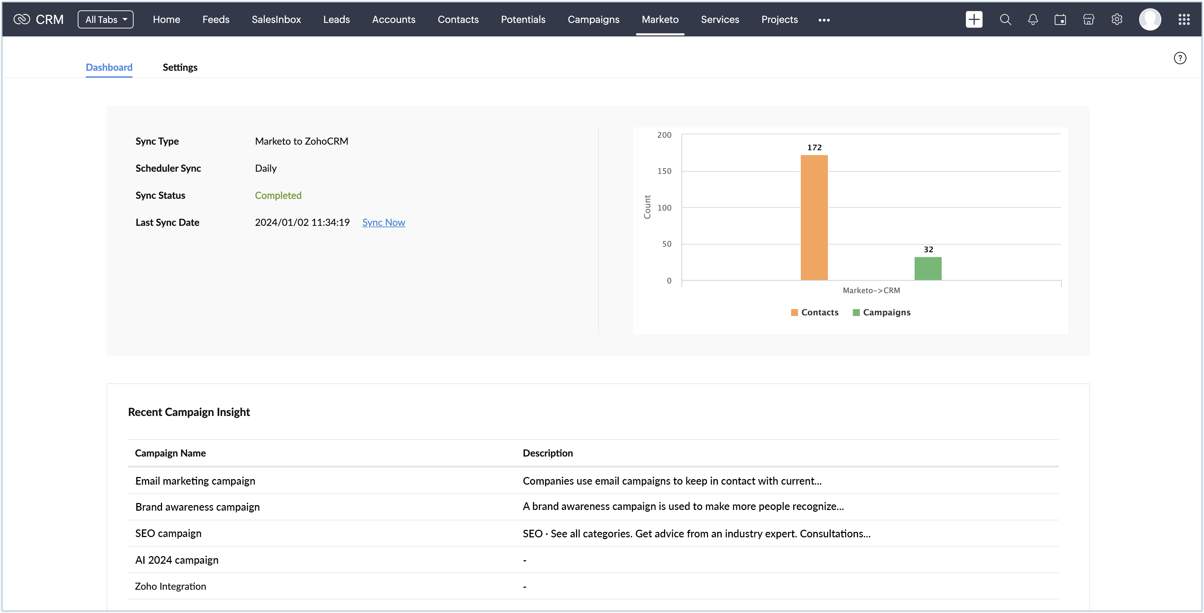This screenshot has width=1204, height=613.
Task: Open the search magnifier icon
Action: pos(1006,20)
